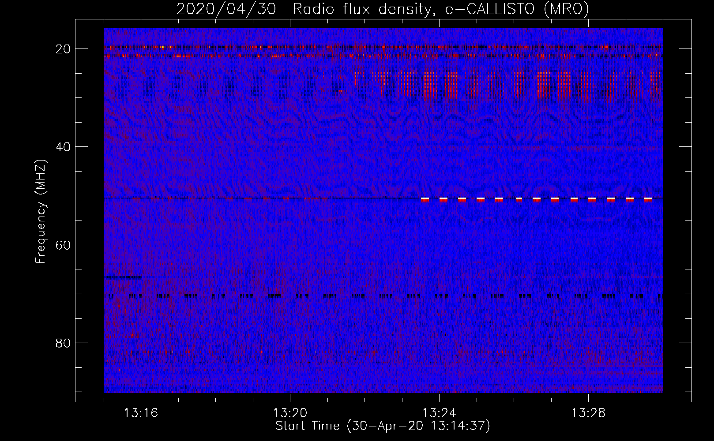Click the 40 frequency tick label
The height and width of the screenshot is (441, 714).
(x=64, y=147)
